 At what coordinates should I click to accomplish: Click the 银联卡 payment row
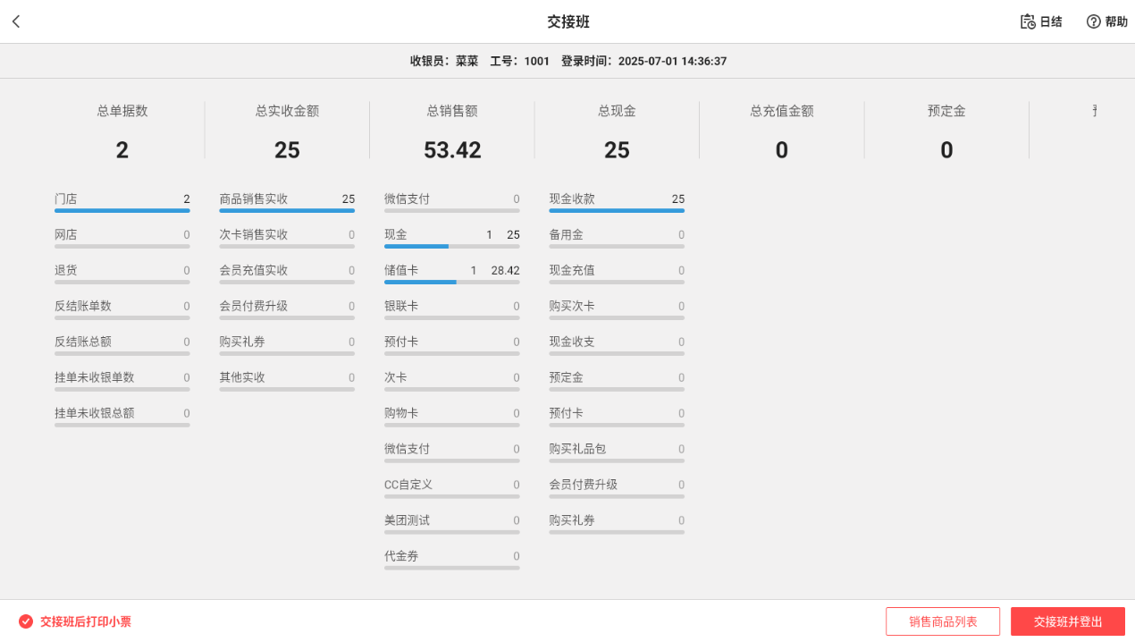(452, 308)
